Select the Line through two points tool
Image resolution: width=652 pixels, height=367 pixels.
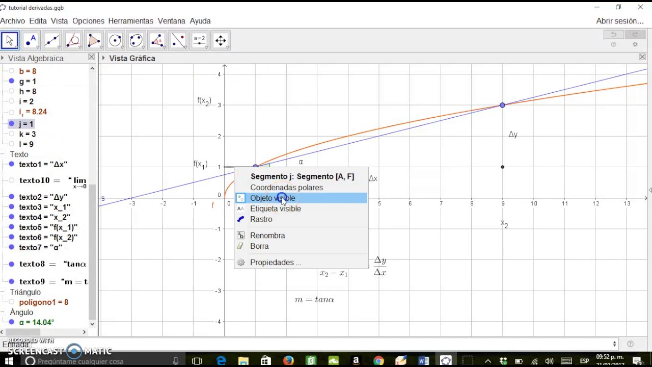(51, 41)
